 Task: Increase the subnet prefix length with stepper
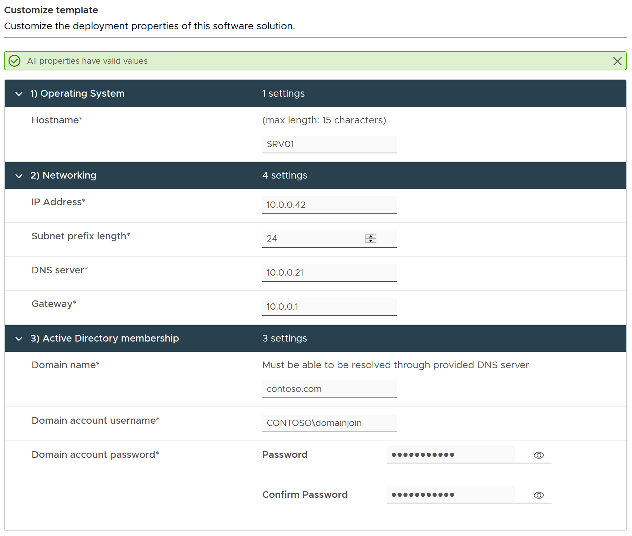coord(371,236)
